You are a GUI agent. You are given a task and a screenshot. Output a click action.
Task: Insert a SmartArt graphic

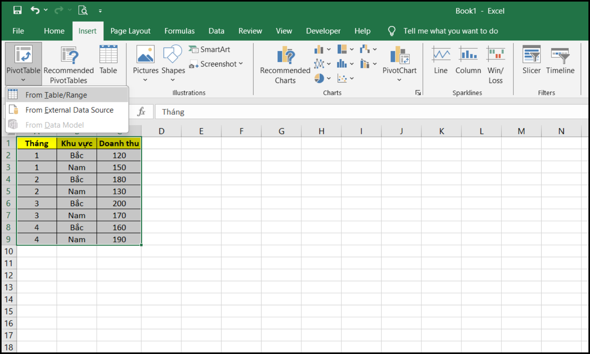pyautogui.click(x=209, y=49)
